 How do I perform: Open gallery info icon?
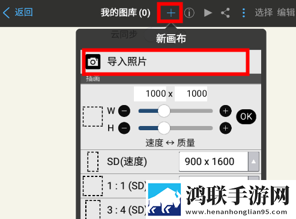(189, 13)
